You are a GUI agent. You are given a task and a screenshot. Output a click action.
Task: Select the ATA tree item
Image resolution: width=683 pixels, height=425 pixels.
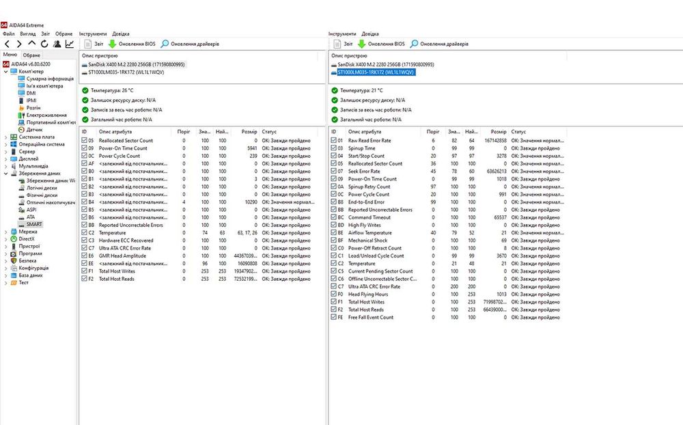coord(31,217)
